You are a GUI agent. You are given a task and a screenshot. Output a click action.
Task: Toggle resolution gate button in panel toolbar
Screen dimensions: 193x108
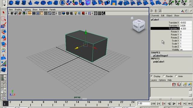click(38, 13)
